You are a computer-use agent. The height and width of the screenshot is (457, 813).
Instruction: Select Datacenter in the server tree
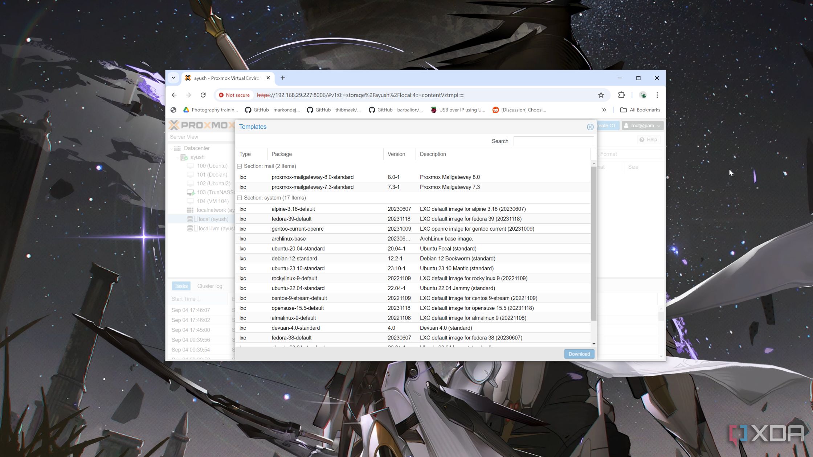[196, 148]
